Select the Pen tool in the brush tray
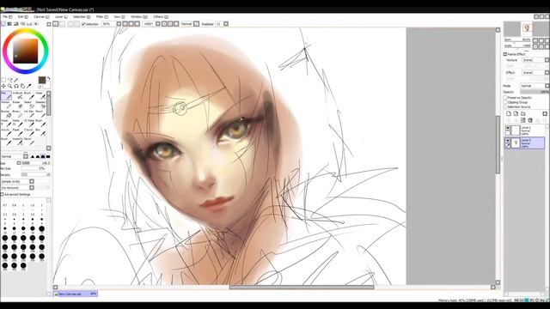 (x=6, y=95)
